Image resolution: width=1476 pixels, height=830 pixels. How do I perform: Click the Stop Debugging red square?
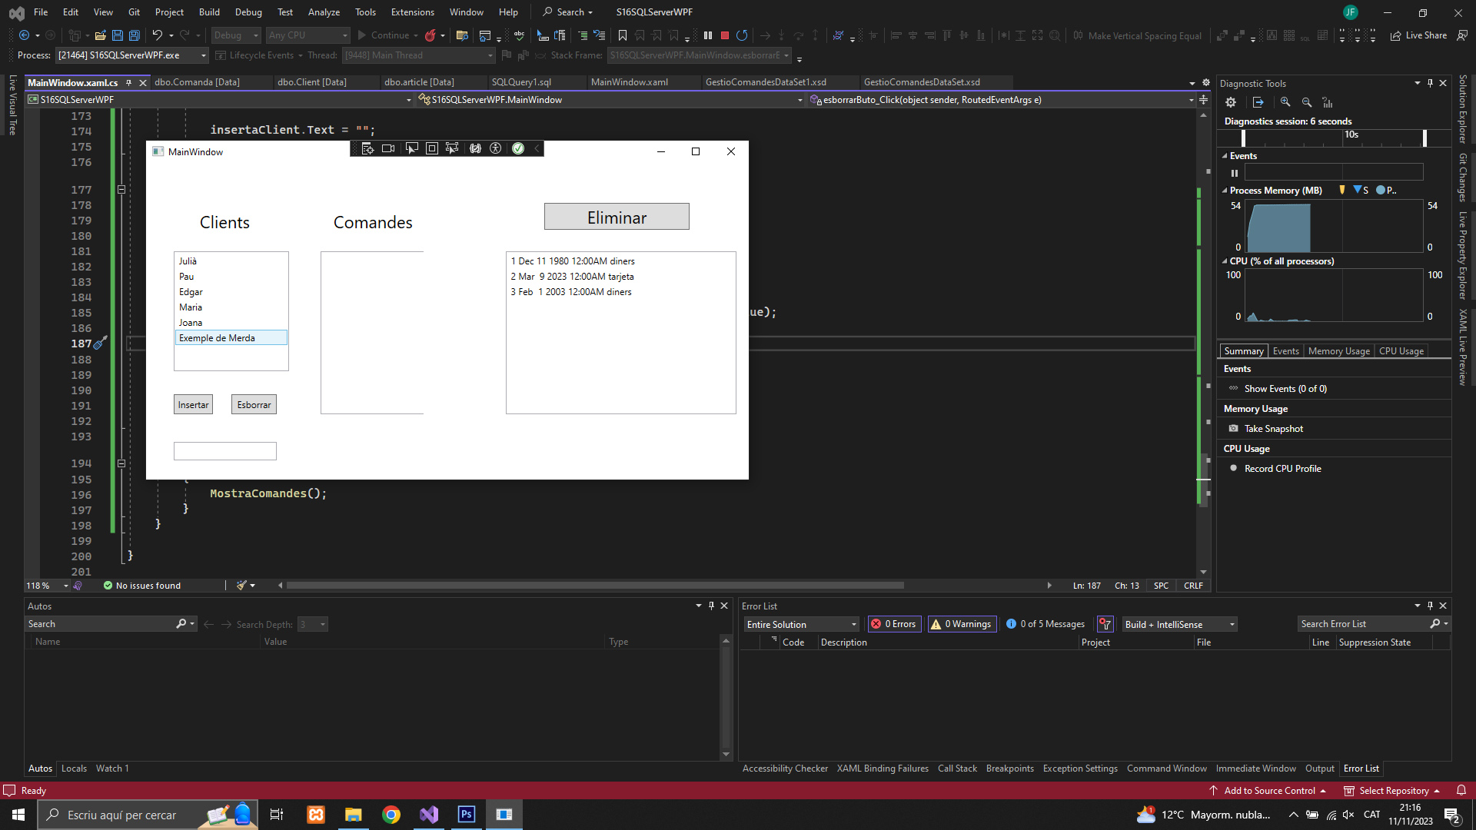click(x=724, y=35)
